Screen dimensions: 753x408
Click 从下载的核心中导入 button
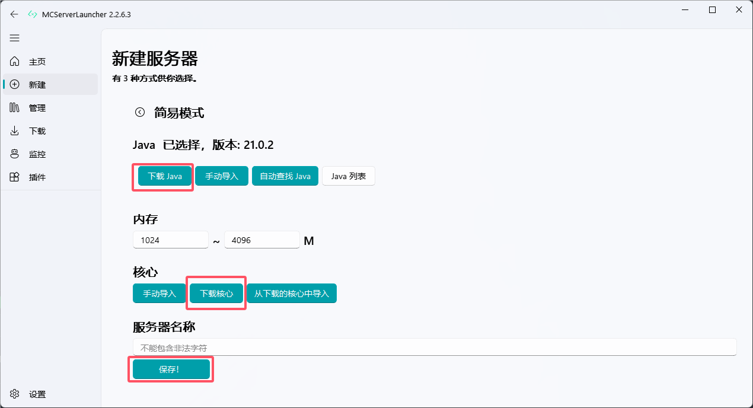(x=292, y=294)
